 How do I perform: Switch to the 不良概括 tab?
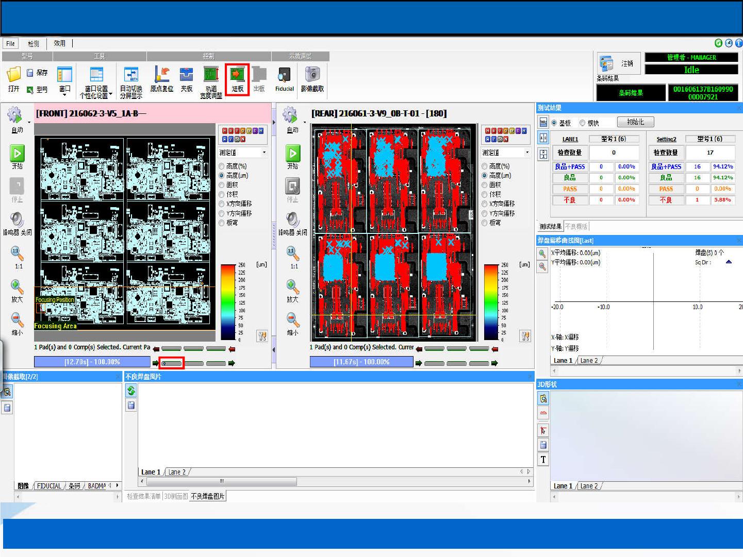[x=576, y=227]
